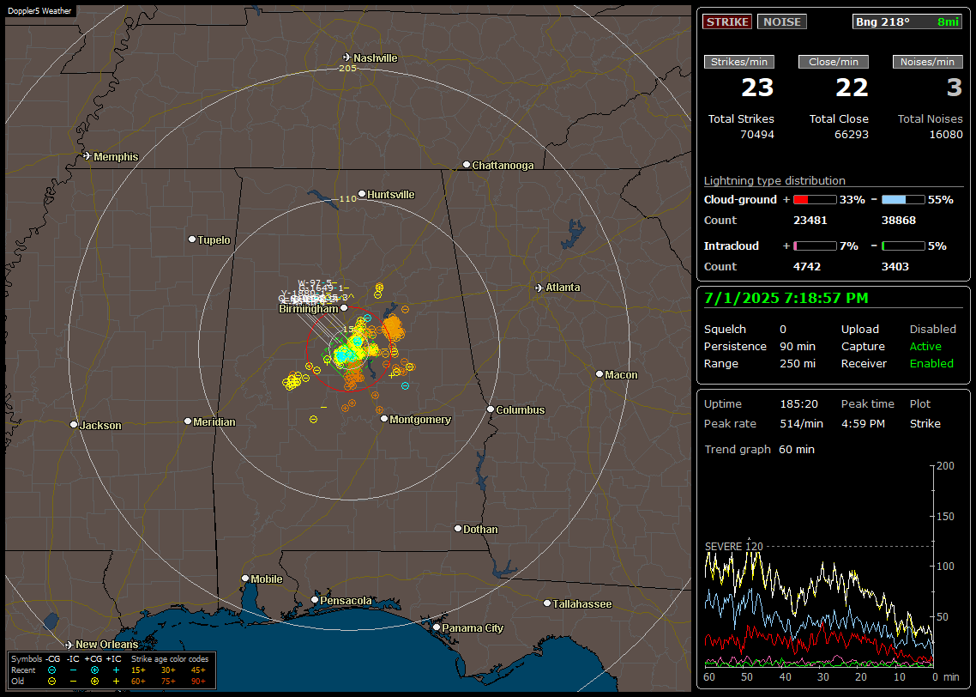Pick the Macon city marker dot
The height and width of the screenshot is (697, 976).
(x=599, y=373)
